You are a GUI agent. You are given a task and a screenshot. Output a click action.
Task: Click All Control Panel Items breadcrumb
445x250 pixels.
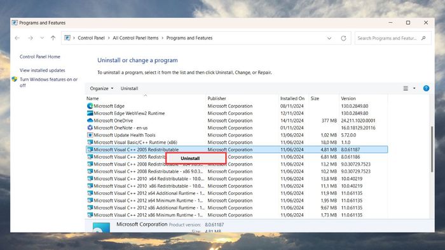point(135,38)
